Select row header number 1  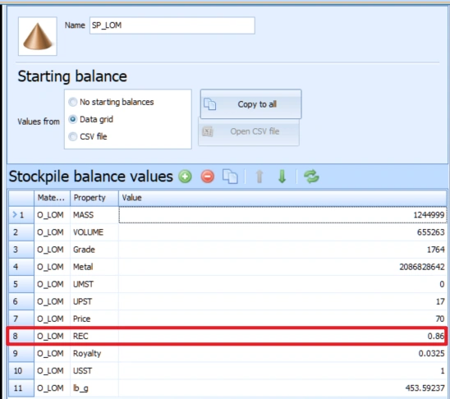pos(21,215)
